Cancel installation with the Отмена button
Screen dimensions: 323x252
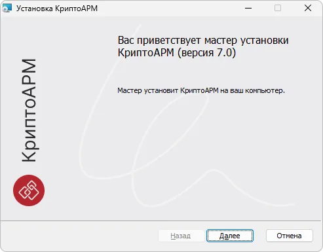[x=290, y=236]
